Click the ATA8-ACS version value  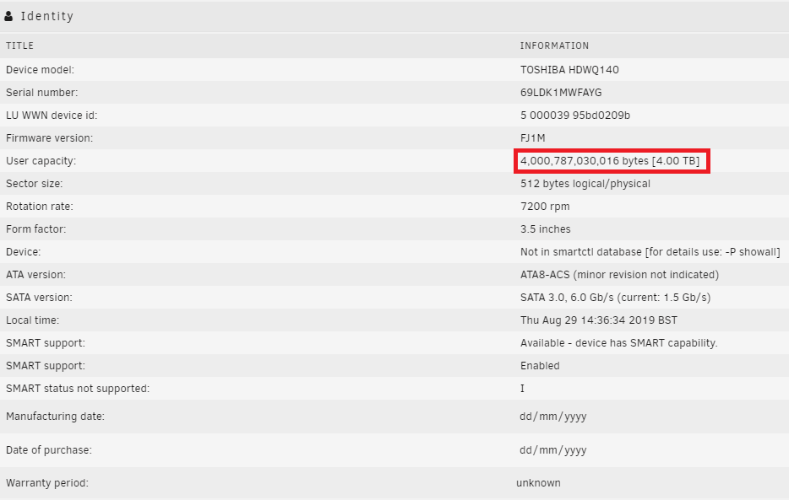(x=619, y=275)
